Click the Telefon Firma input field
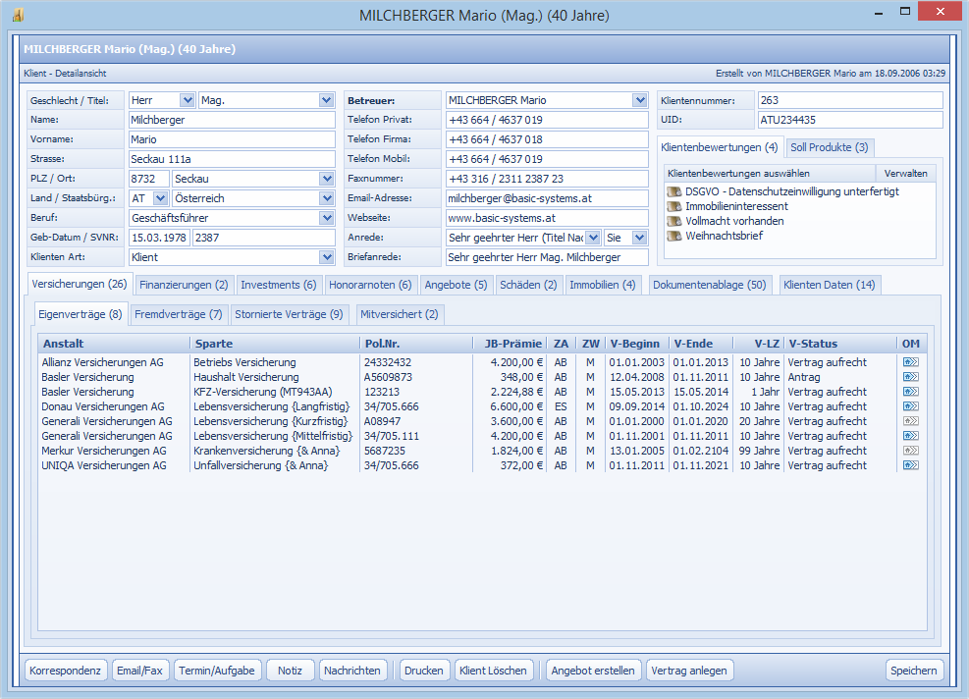Image resolution: width=969 pixels, height=699 pixels. tap(547, 139)
